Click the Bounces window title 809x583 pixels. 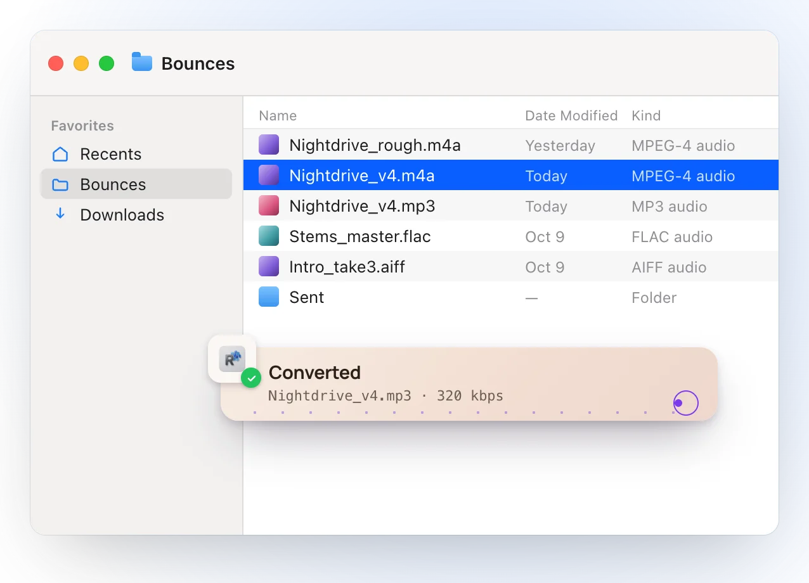198,64
